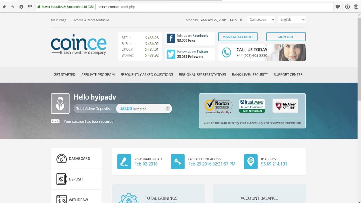This screenshot has height=203, width=361.
Task: Click the session secured password icon
Action: [x=55, y=122]
